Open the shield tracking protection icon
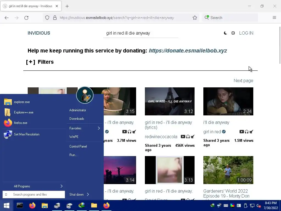 pos(47,18)
